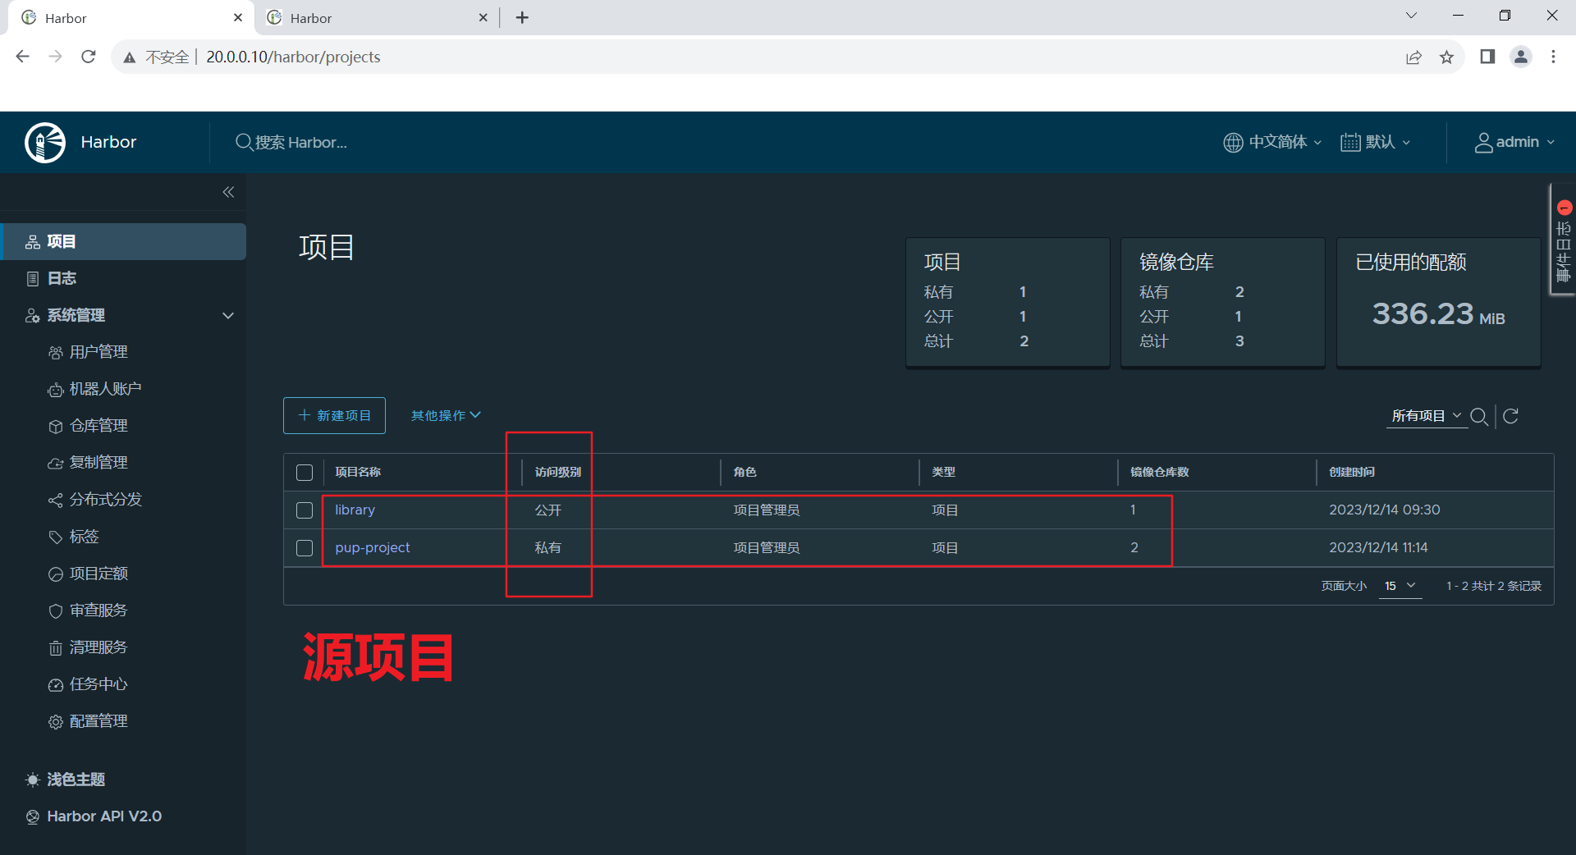Open the page size 15 dropdown
Image resolution: width=1576 pixels, height=855 pixels.
coord(1400,586)
